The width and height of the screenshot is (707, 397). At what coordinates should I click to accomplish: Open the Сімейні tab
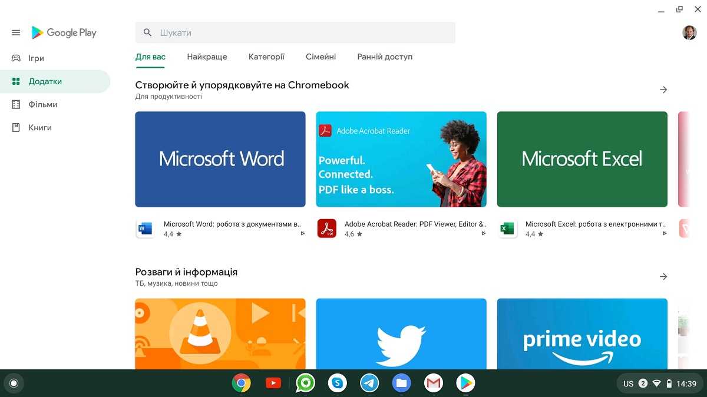click(x=321, y=57)
